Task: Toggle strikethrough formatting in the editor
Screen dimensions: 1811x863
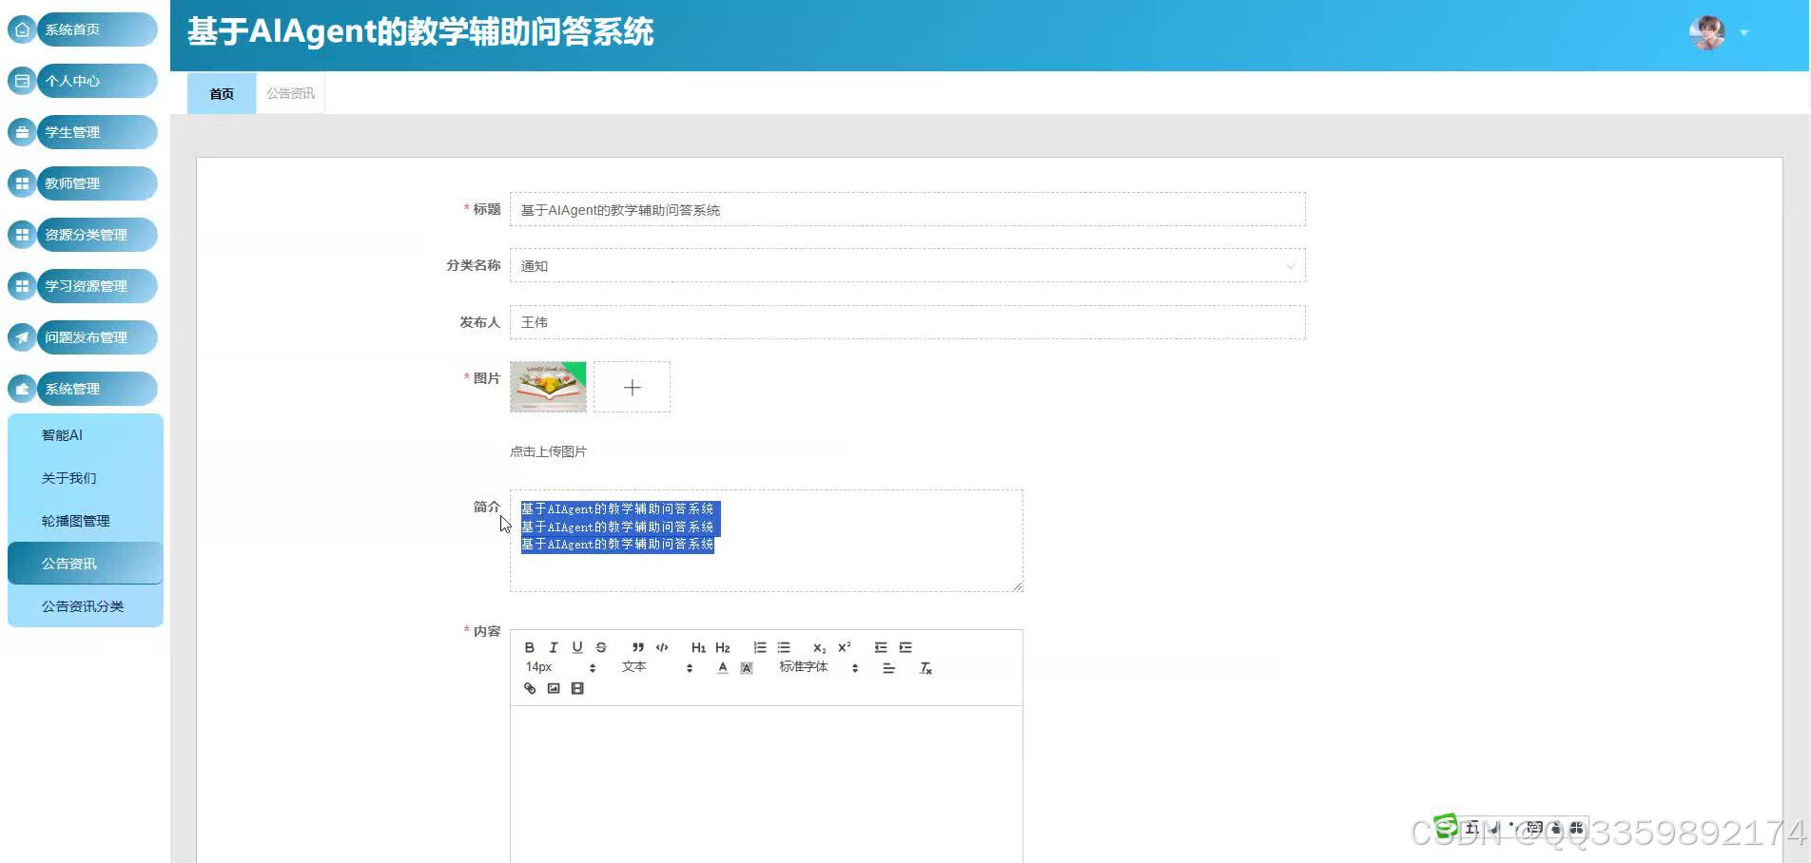Action: tap(600, 647)
